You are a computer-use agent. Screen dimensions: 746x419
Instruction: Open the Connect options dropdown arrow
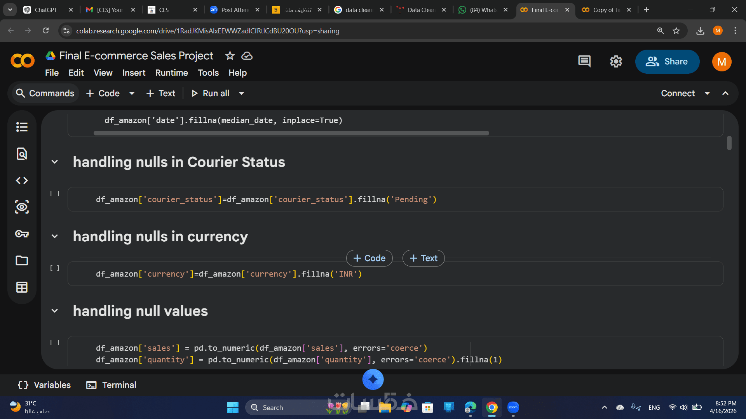tap(707, 93)
